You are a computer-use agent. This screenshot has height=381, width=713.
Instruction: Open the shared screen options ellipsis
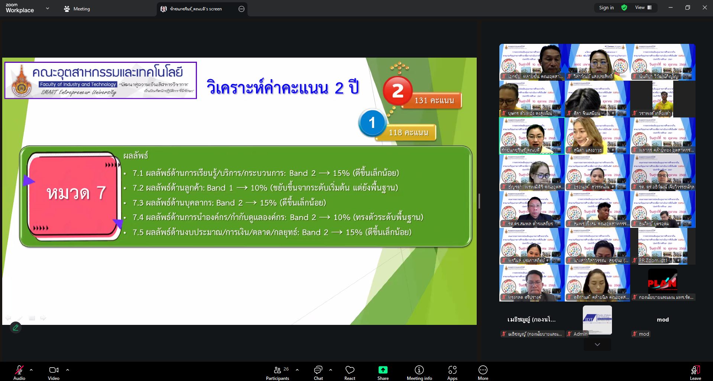pos(242,9)
